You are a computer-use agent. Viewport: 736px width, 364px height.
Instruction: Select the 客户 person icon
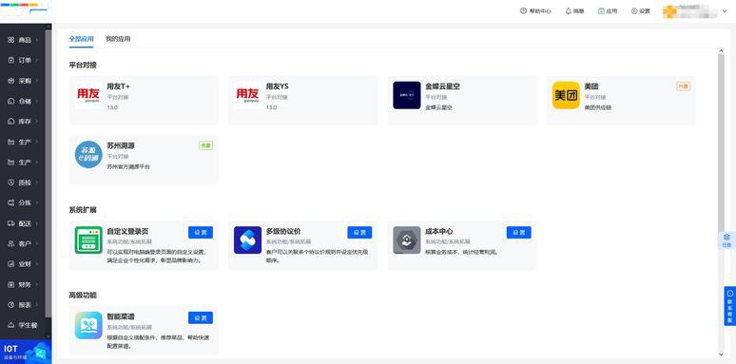pyautogui.click(x=11, y=243)
